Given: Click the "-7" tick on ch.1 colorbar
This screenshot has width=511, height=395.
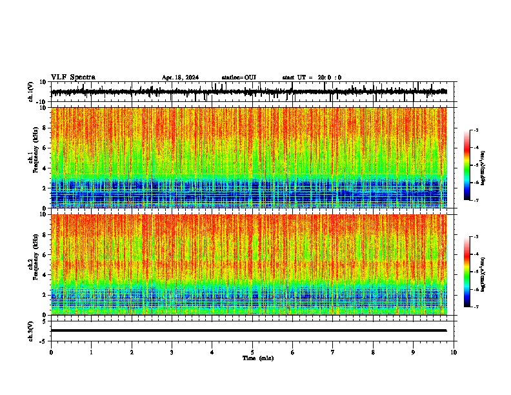Looking at the screenshot, I should [476, 200].
